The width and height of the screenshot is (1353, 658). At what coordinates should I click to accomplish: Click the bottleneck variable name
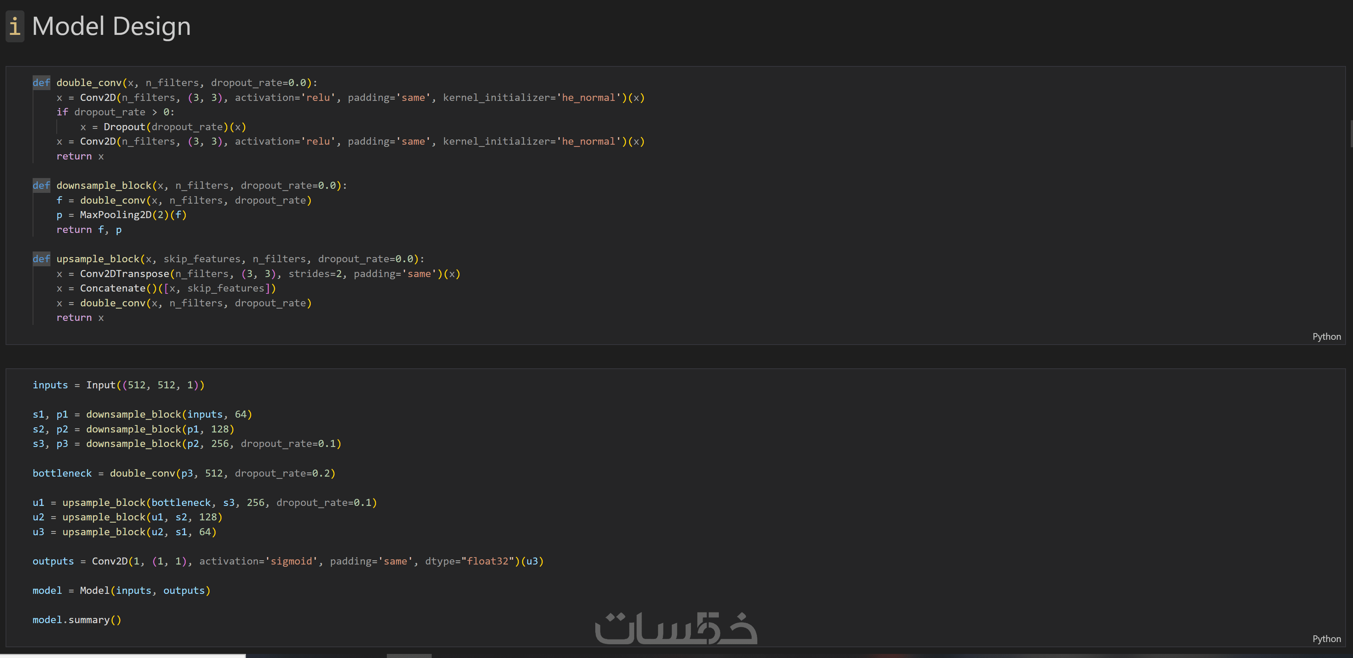tap(62, 473)
